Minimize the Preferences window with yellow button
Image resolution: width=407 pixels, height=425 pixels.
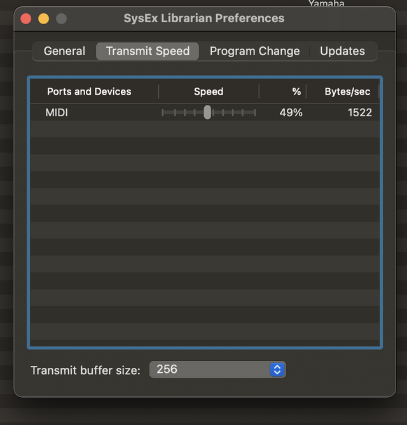[44, 18]
